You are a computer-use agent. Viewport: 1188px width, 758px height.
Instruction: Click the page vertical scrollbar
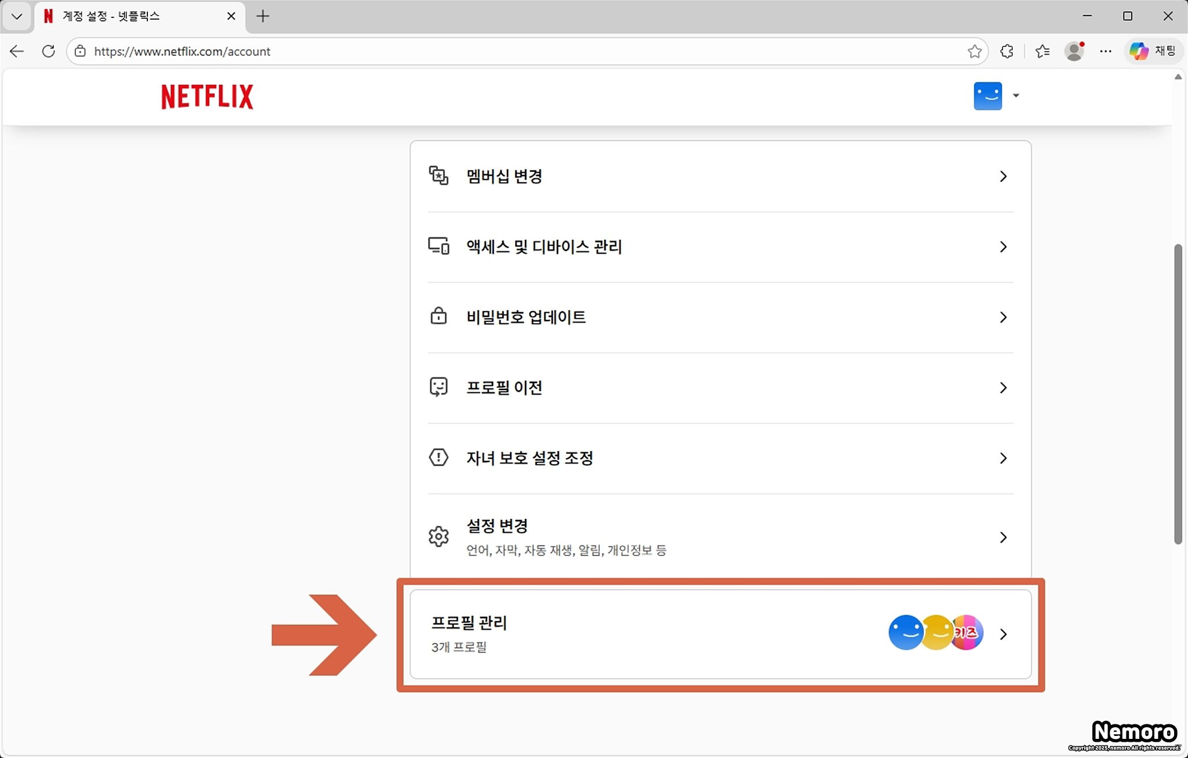click(1178, 395)
